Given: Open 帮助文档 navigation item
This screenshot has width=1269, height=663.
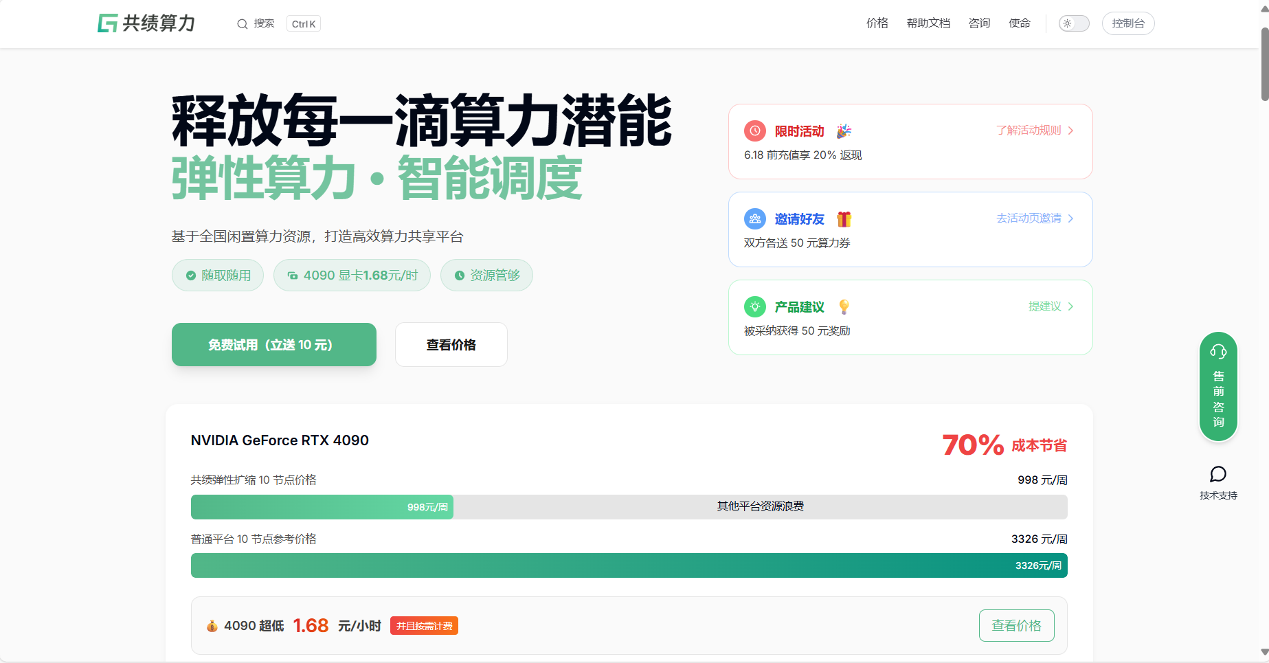Looking at the screenshot, I should tap(928, 23).
